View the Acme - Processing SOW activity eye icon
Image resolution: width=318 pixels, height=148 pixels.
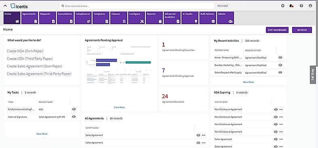pyautogui.click(x=280, y=58)
